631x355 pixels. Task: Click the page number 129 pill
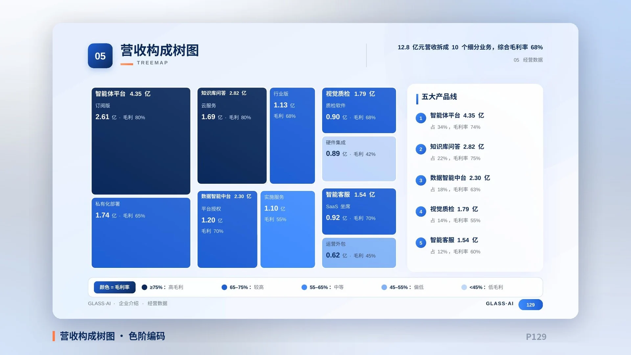[x=530, y=305]
